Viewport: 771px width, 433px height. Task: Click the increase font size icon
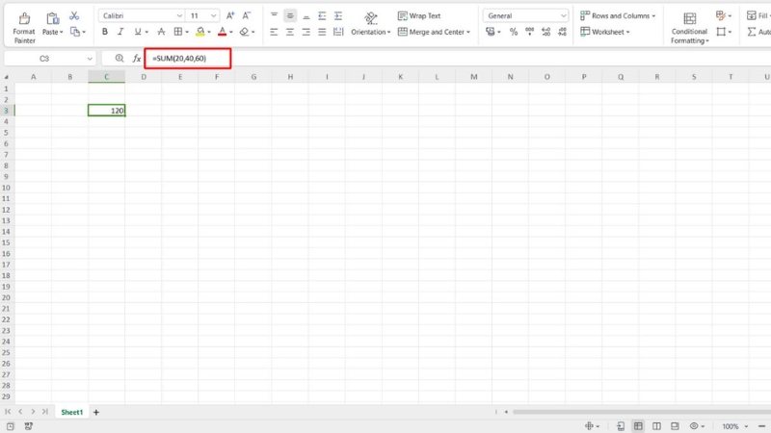pos(228,16)
